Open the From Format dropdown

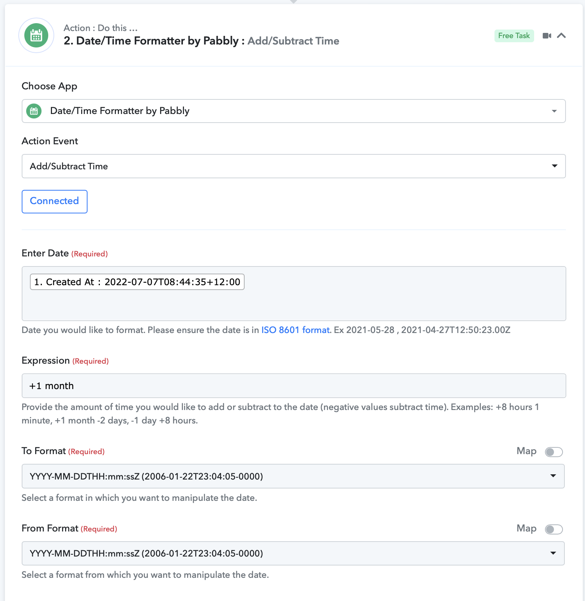[293, 554]
